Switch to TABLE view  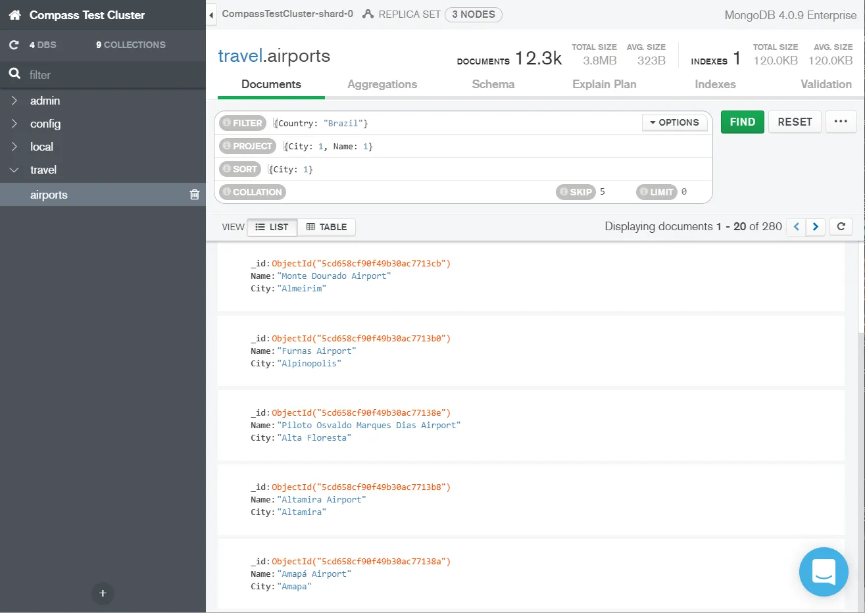[x=327, y=227]
